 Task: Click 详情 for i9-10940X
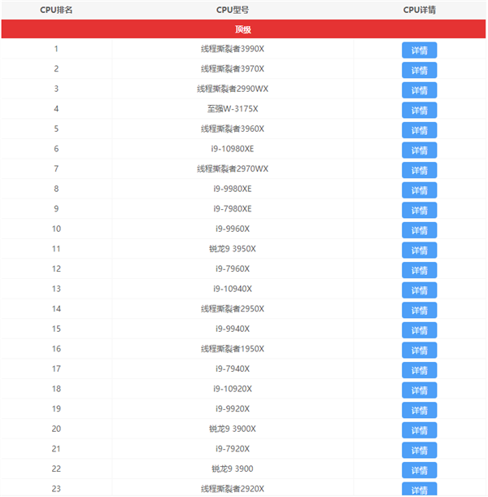(419, 290)
